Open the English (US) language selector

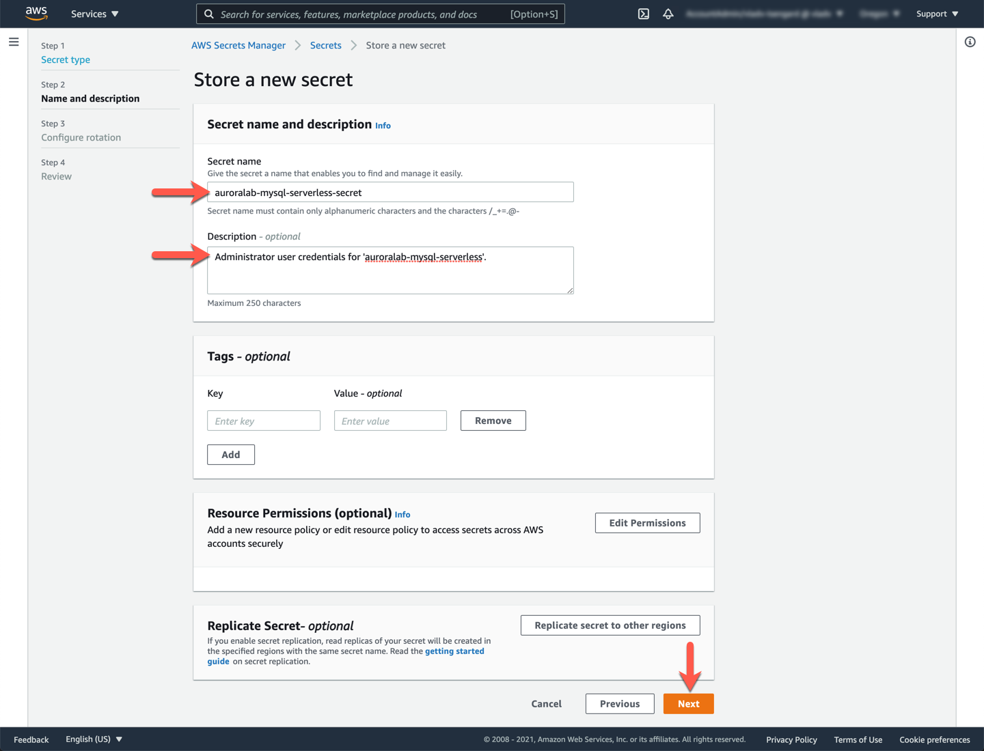tap(94, 739)
